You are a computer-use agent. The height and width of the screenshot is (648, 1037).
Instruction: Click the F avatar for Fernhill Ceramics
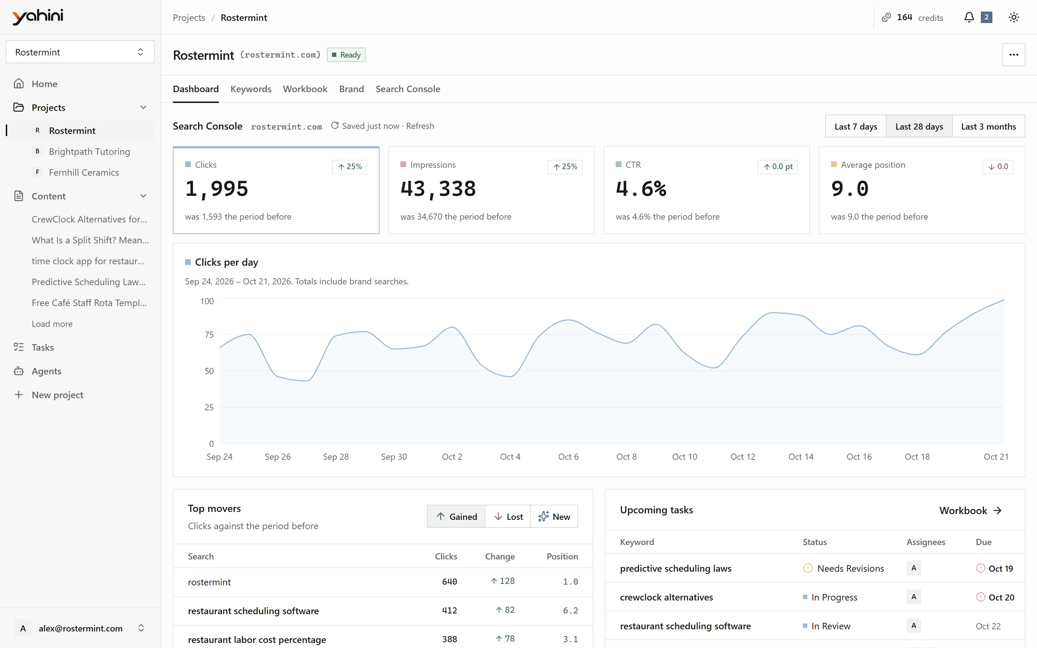point(37,172)
